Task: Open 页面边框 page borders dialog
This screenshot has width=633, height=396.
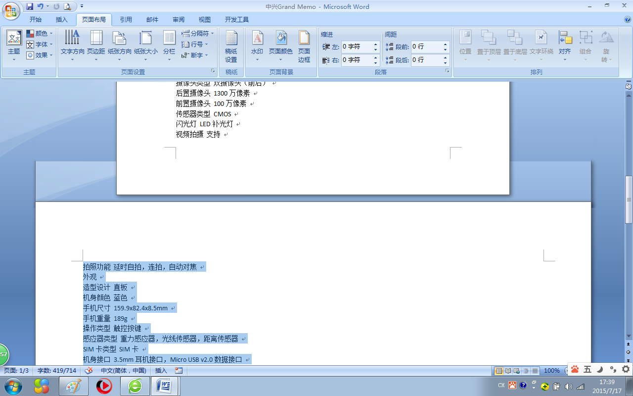Action: pyautogui.click(x=304, y=46)
